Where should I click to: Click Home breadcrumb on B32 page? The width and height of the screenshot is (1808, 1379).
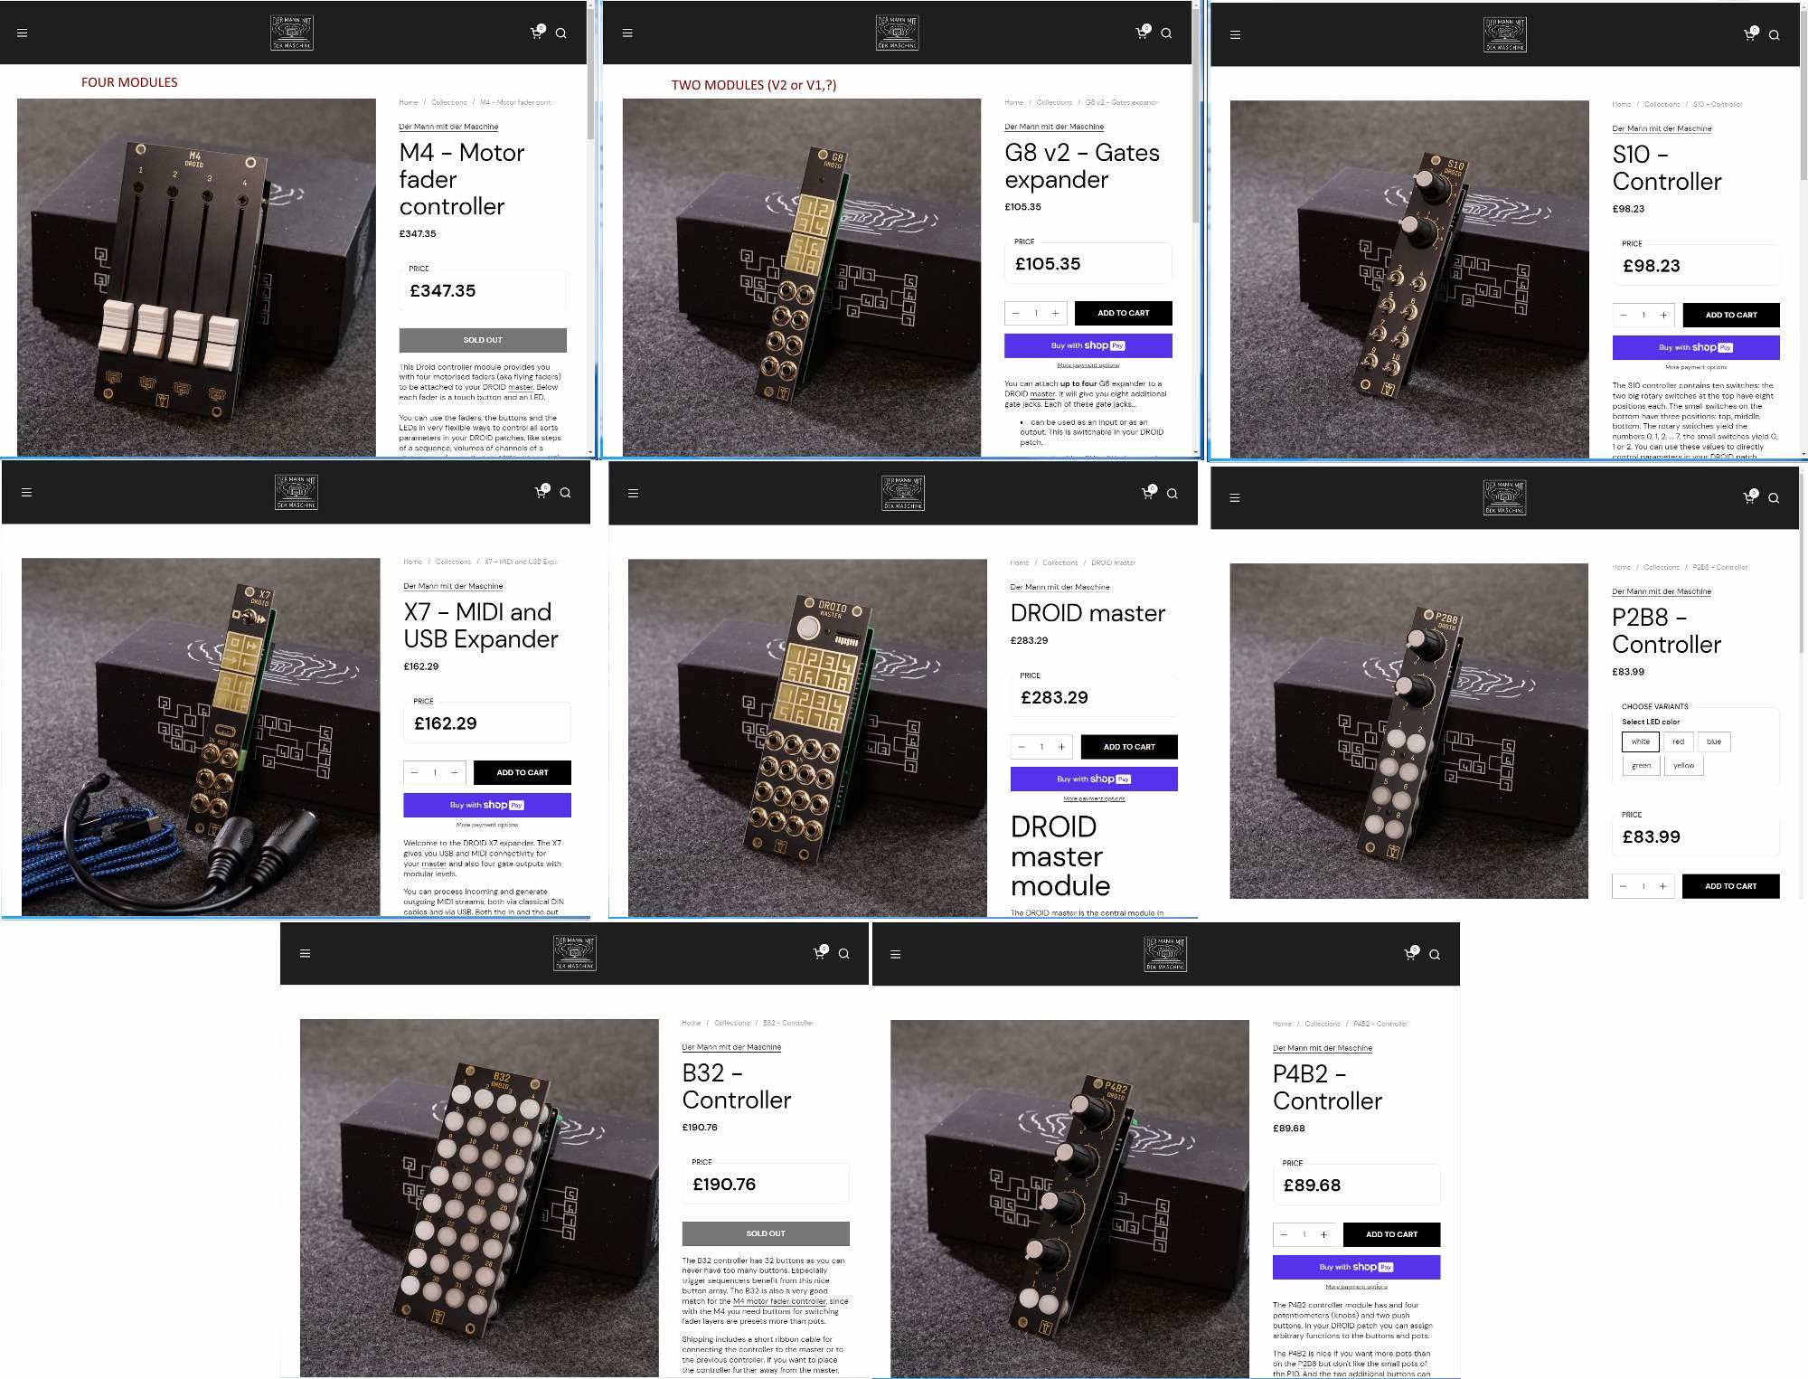click(x=691, y=1023)
